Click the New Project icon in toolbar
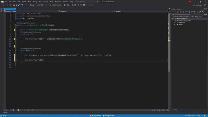This screenshot has width=208, height=117. (x=10, y=5)
